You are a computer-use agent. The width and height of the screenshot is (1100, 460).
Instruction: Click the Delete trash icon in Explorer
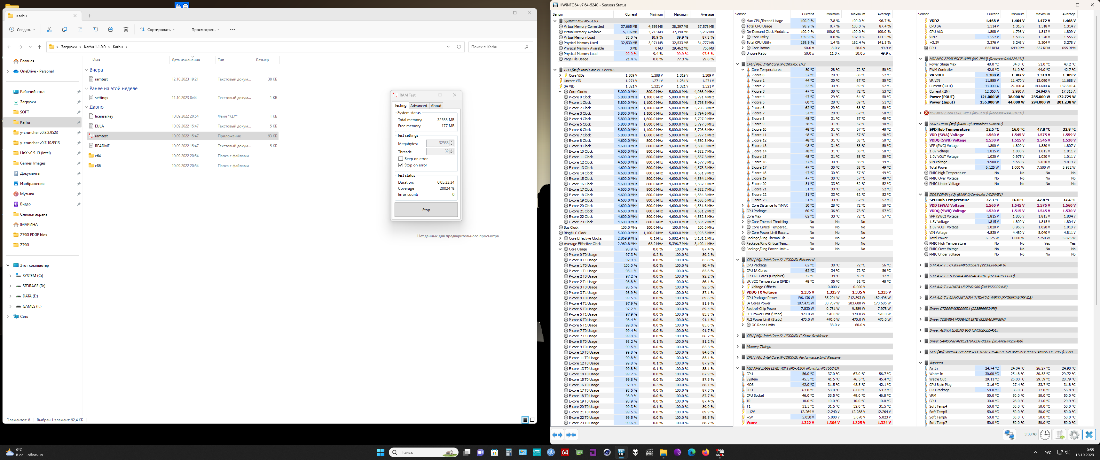[x=126, y=29]
